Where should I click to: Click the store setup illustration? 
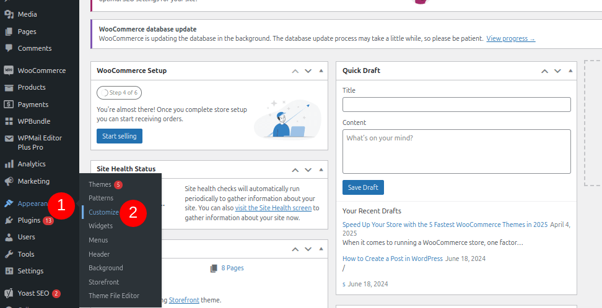point(287,119)
